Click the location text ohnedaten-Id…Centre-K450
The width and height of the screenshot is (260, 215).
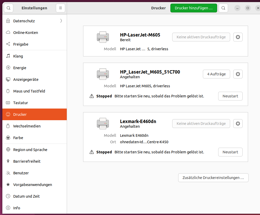[x=144, y=142]
